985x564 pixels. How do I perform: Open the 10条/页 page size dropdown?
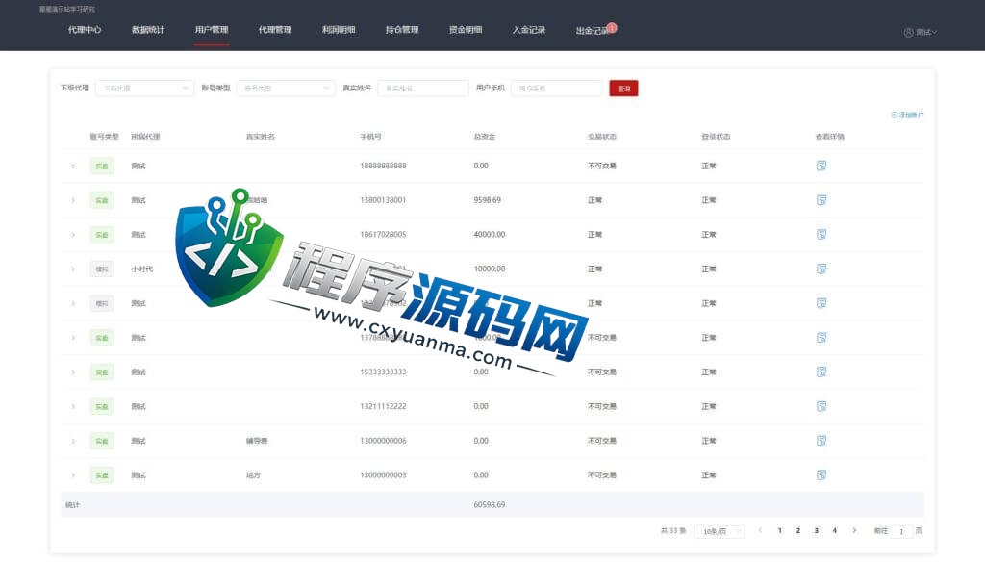pyautogui.click(x=720, y=531)
